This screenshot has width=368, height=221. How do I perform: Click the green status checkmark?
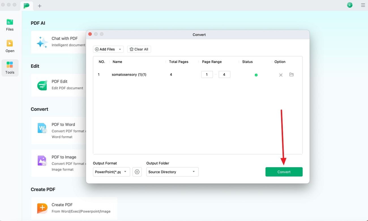coord(256,75)
